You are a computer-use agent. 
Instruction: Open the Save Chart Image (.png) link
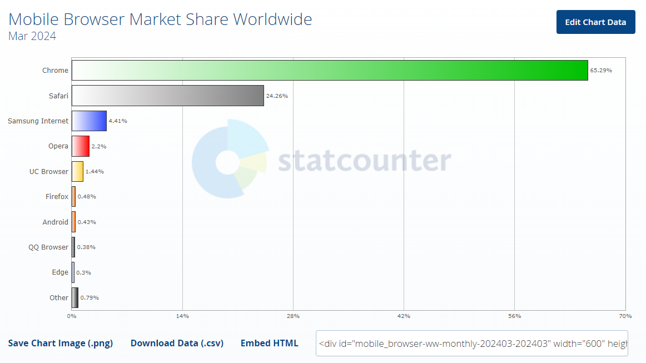pyautogui.click(x=60, y=343)
